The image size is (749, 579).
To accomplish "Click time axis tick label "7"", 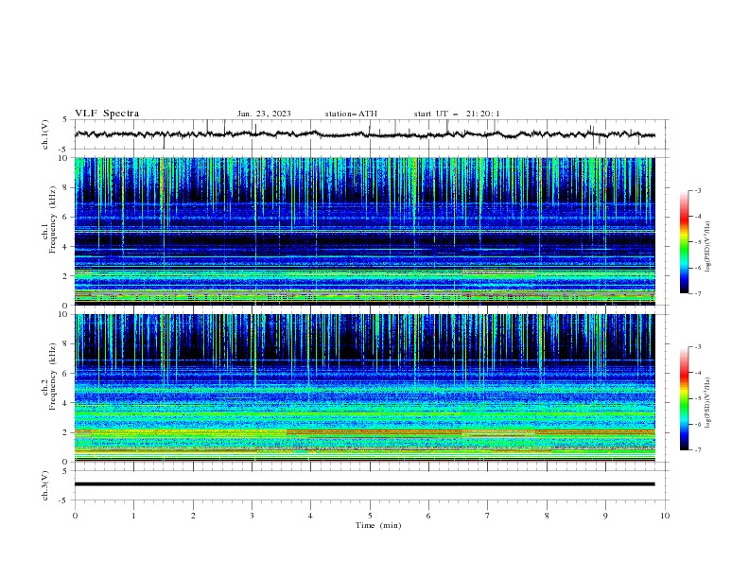I will (487, 516).
